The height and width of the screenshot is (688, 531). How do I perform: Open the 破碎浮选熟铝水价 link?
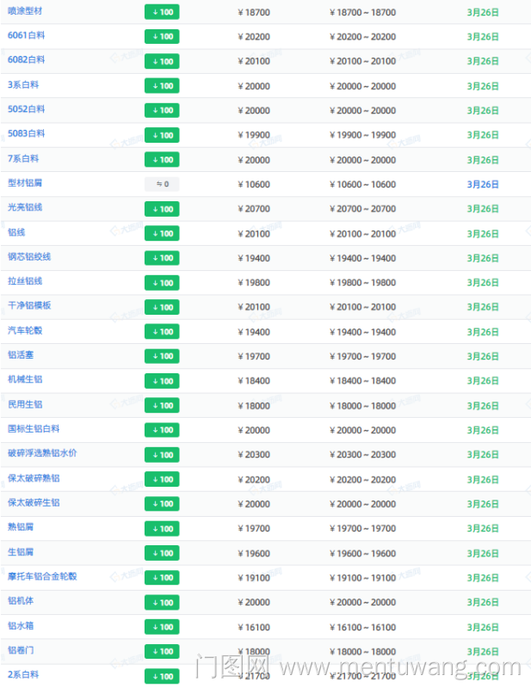(42, 453)
